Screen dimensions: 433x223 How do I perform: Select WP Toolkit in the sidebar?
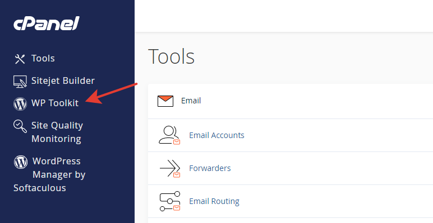tap(55, 103)
